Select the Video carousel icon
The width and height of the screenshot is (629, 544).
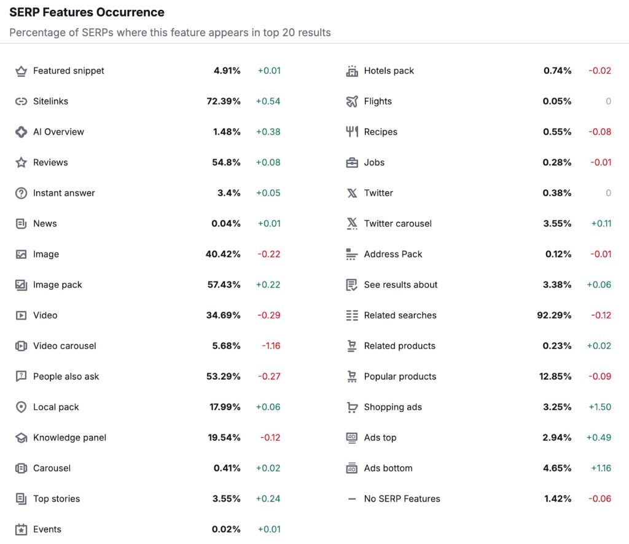[x=21, y=346]
